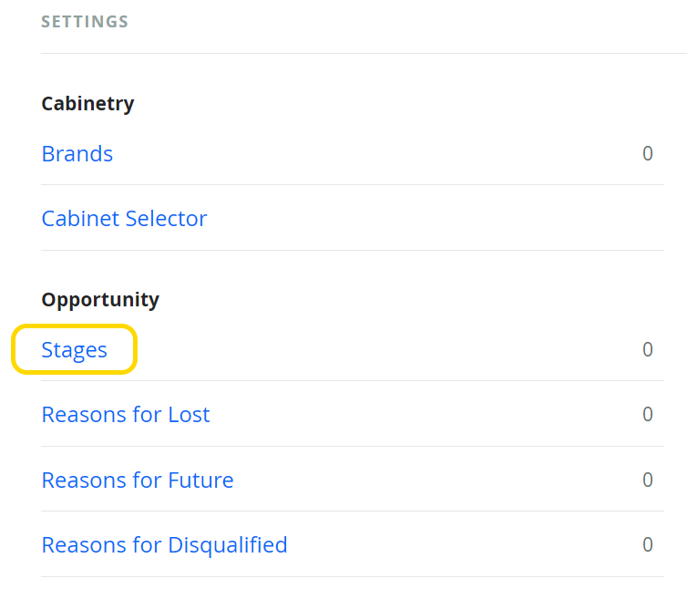Click the Reasons for Lost count

point(648,415)
